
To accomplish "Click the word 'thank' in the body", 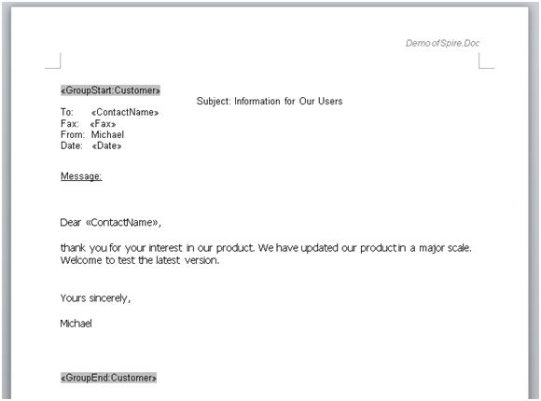I will pyautogui.click(x=73, y=248).
